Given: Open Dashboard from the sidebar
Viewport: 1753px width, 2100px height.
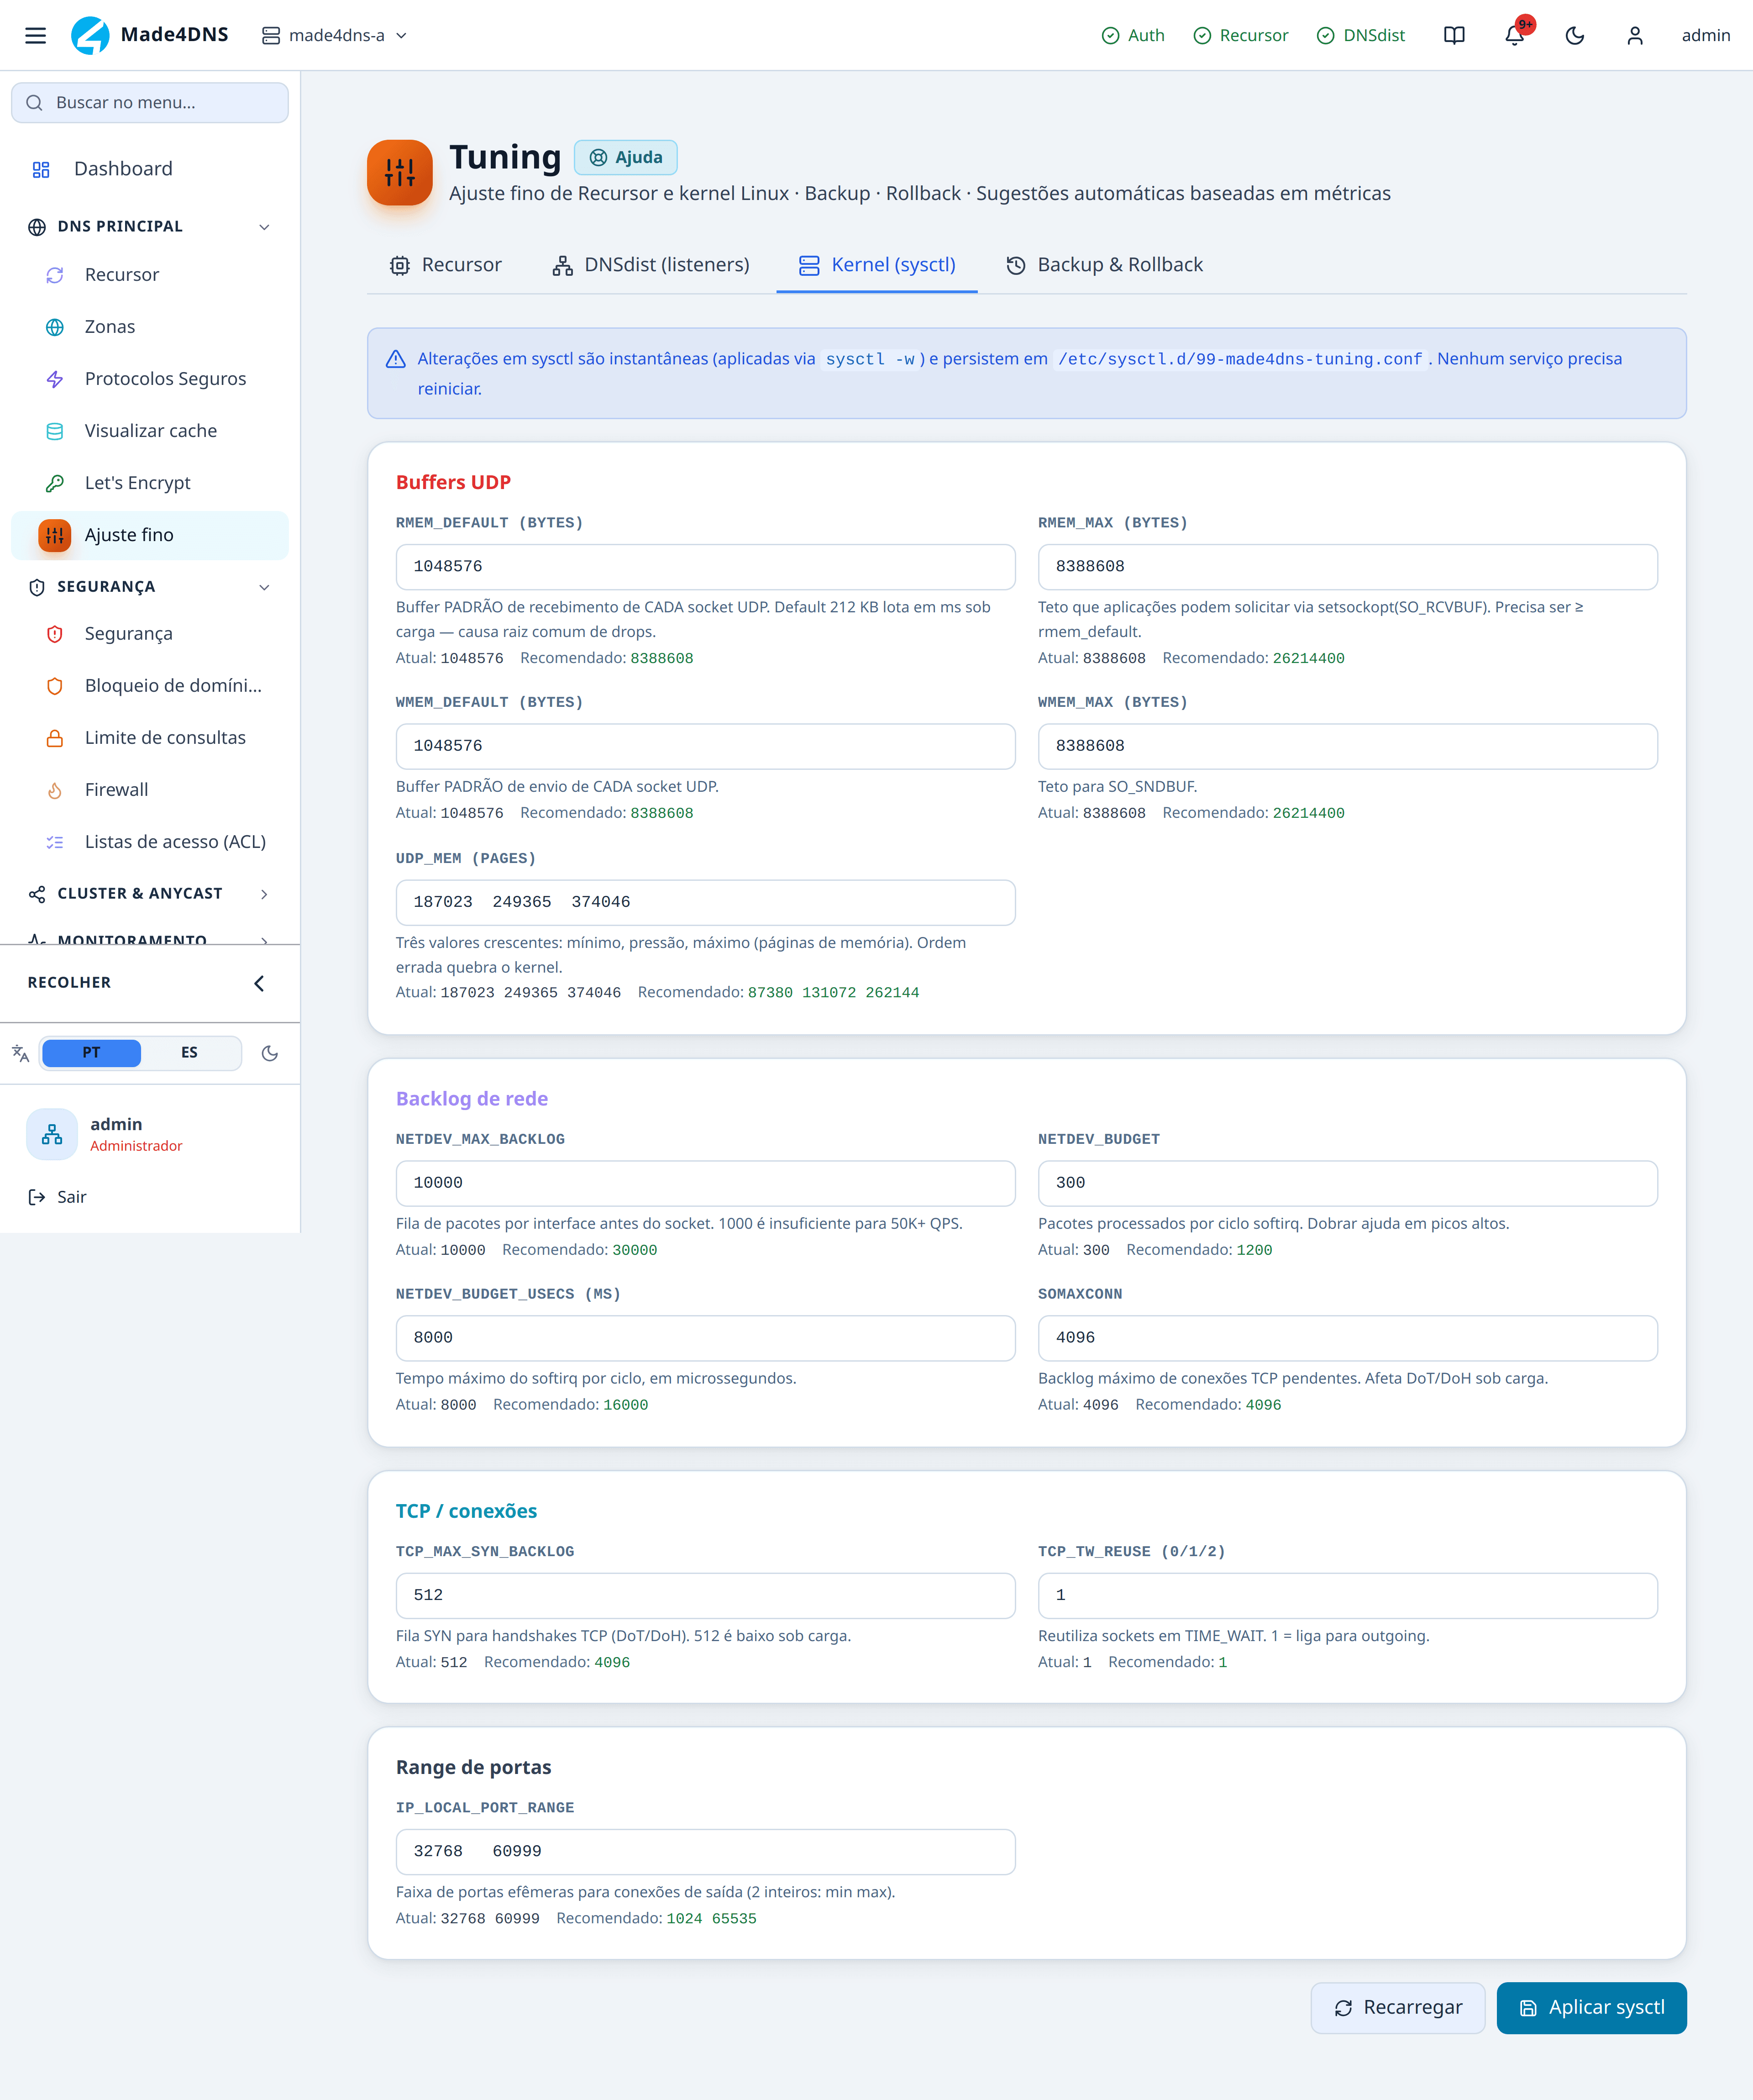Looking at the screenshot, I should tap(150, 169).
